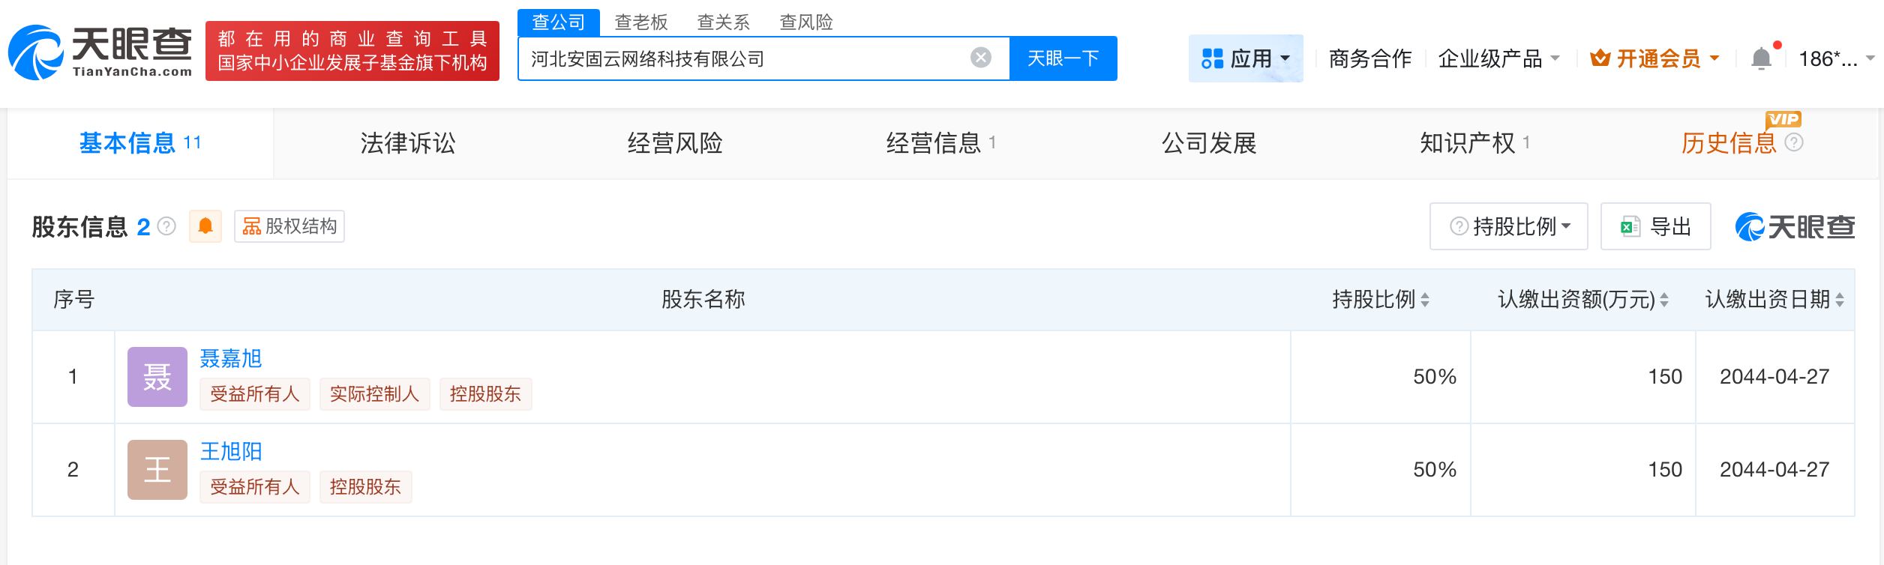Open the 持股比例 filter dropdown

1508,226
